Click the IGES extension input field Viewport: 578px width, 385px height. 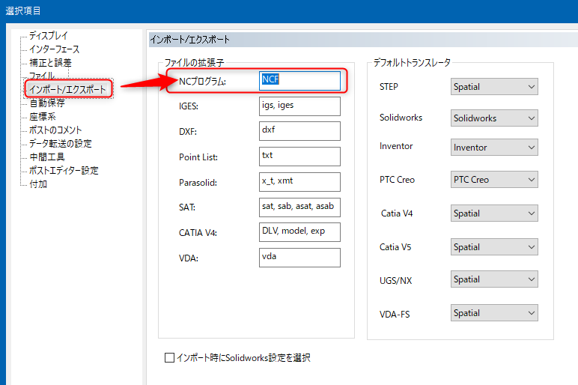[299, 106]
